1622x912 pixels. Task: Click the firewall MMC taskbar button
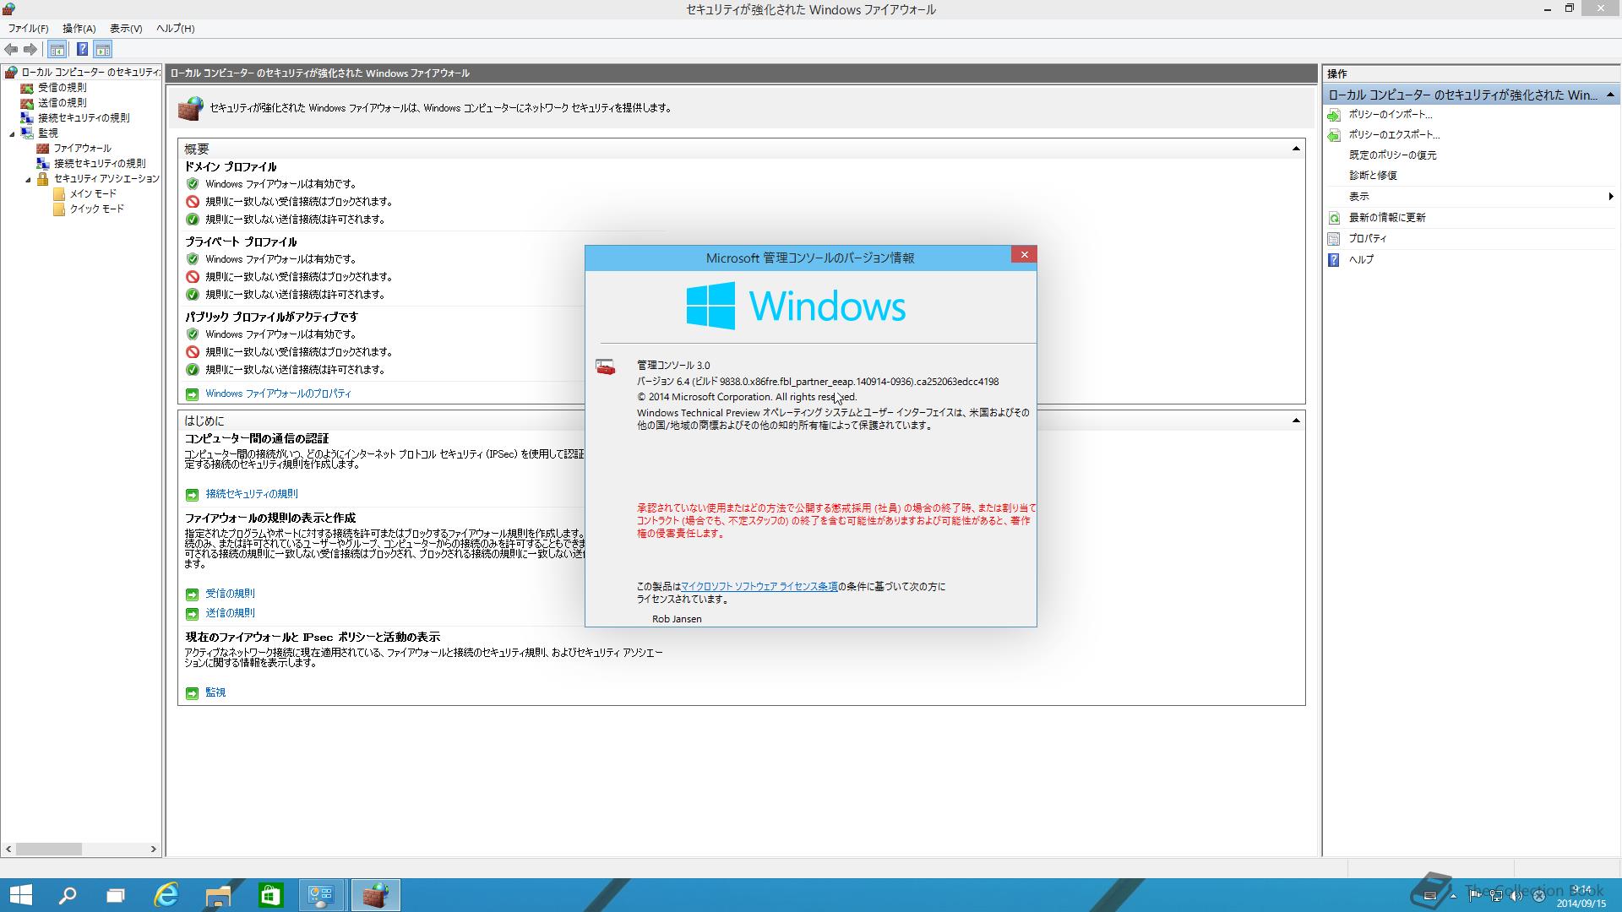375,895
